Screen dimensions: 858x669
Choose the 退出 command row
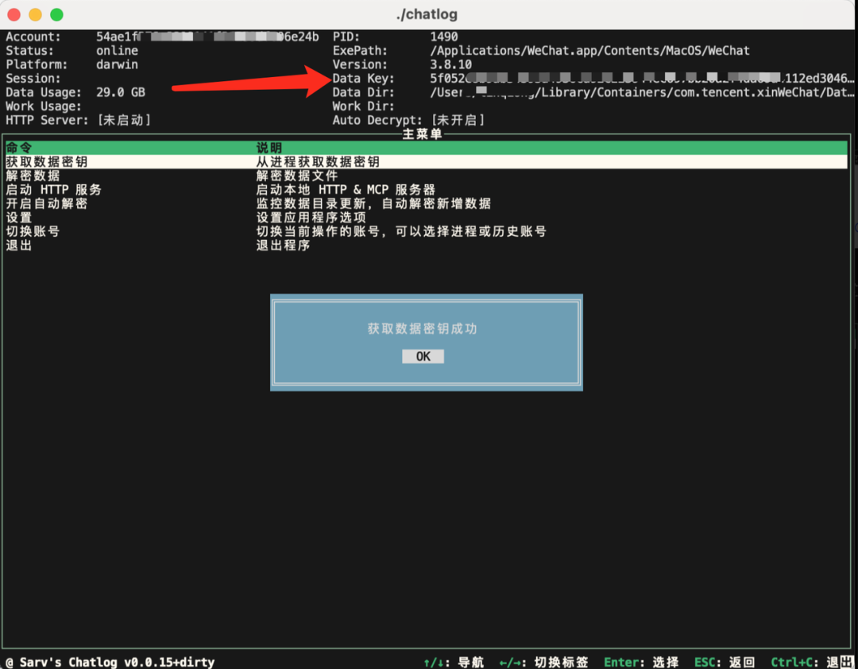[x=427, y=246]
